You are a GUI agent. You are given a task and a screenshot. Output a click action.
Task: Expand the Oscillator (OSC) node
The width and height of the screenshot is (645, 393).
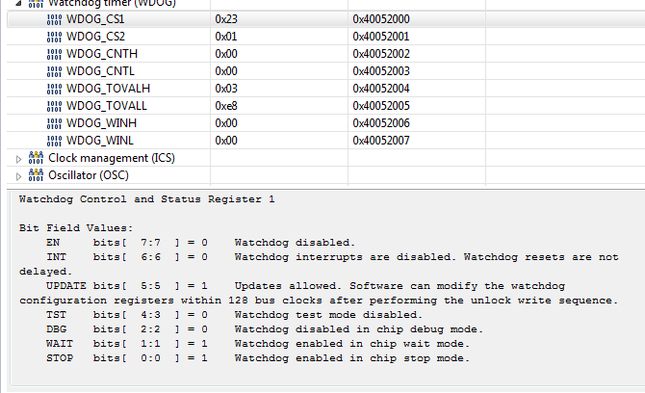(19, 175)
